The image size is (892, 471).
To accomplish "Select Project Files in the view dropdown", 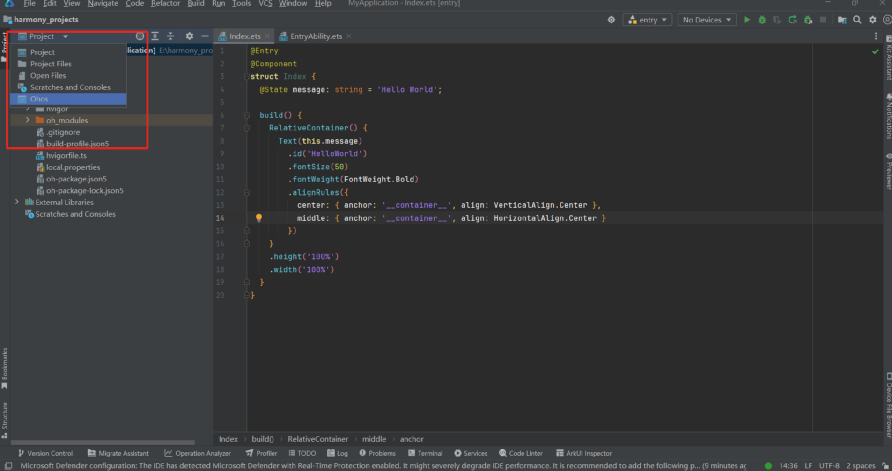I will [x=68, y=64].
